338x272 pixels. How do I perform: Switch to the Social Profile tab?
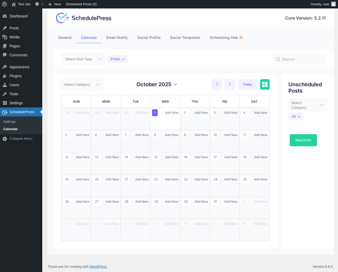(149, 38)
